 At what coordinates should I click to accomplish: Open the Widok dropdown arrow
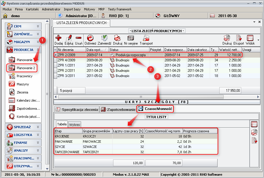[258, 40]
